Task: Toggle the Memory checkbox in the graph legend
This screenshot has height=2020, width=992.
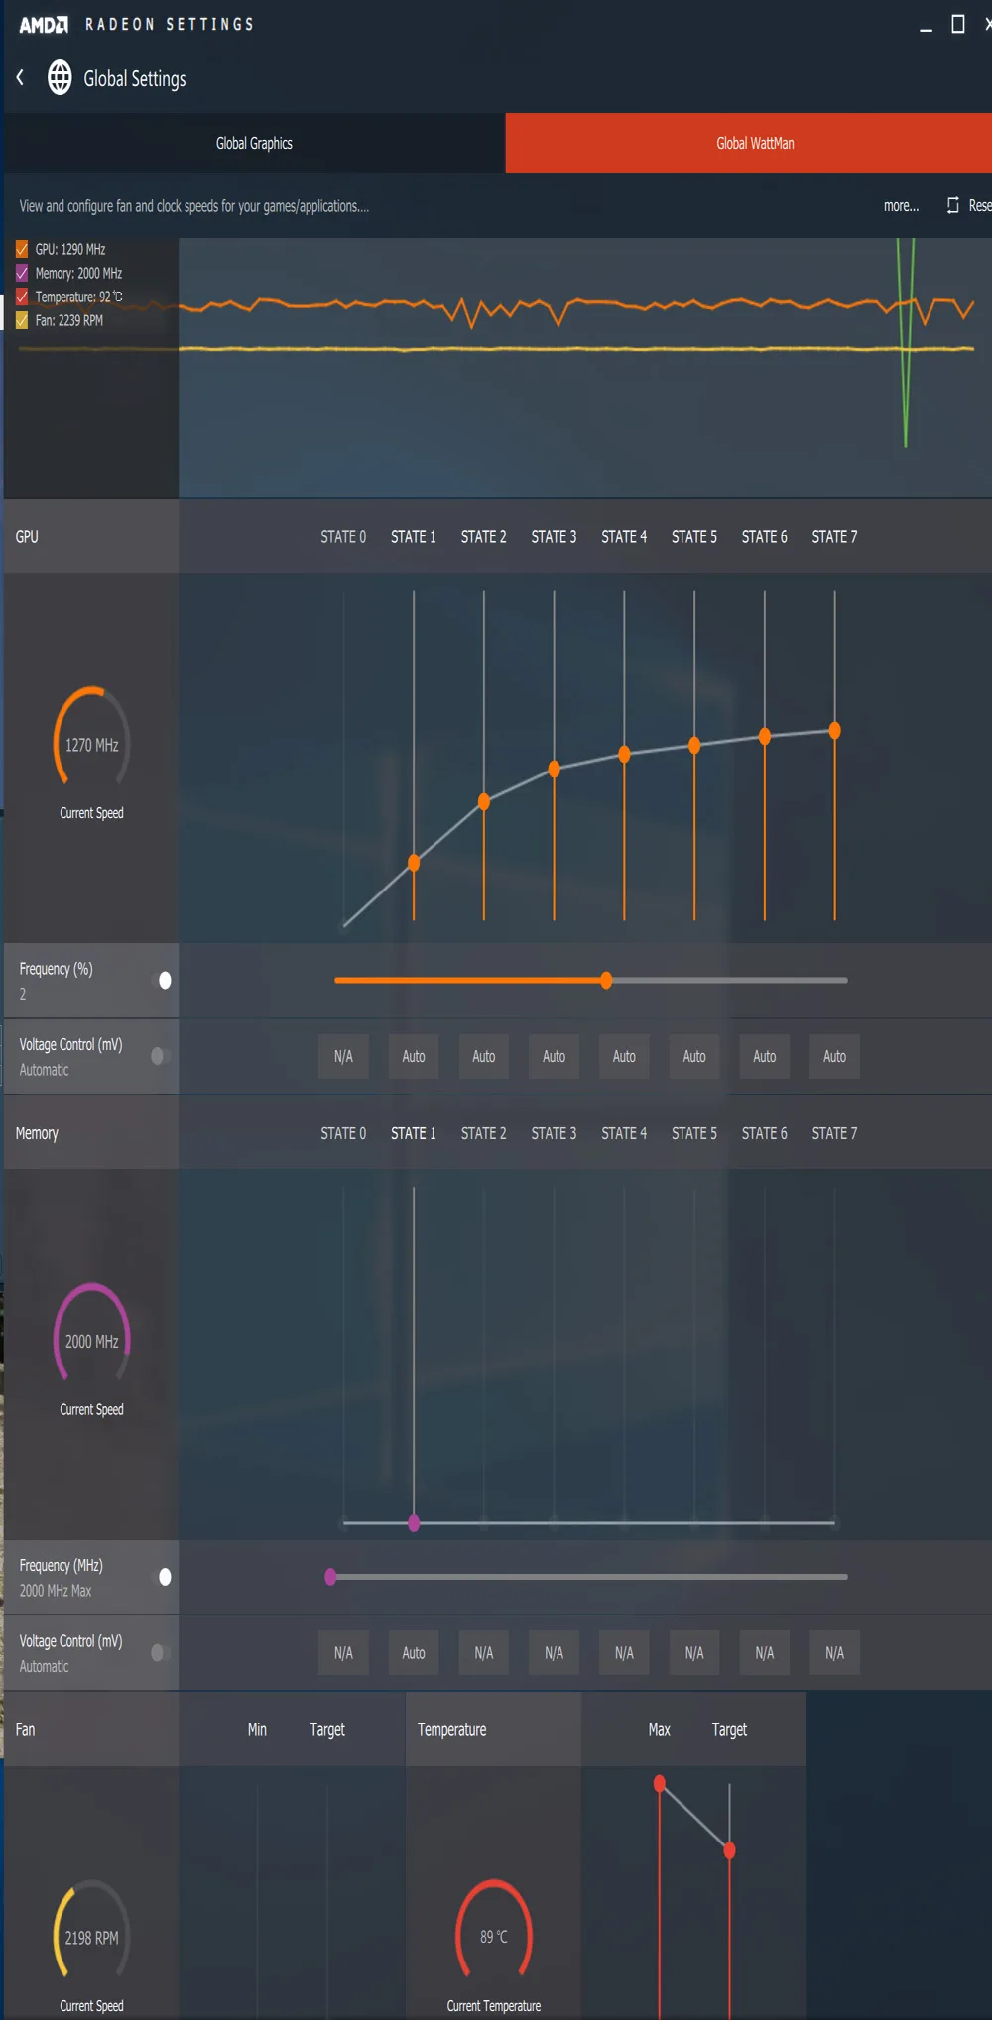Action: click(22, 273)
